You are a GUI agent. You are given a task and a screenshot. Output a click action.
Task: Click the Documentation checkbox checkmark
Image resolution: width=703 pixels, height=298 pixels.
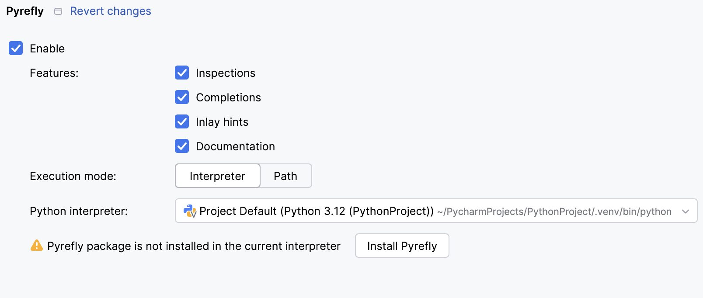click(x=182, y=146)
